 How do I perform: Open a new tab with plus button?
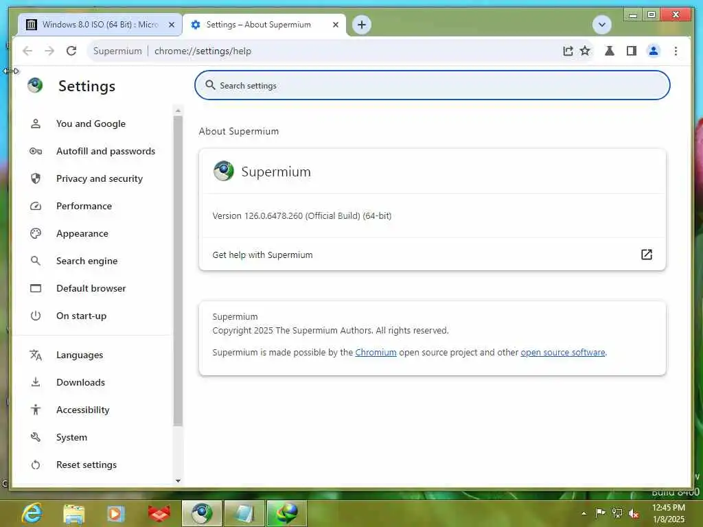click(362, 25)
